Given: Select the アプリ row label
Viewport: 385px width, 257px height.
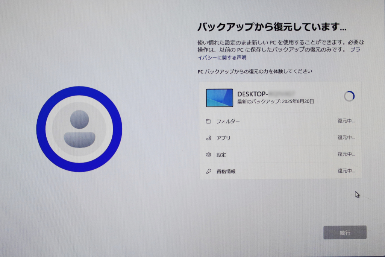Looking at the screenshot, I should click(223, 138).
